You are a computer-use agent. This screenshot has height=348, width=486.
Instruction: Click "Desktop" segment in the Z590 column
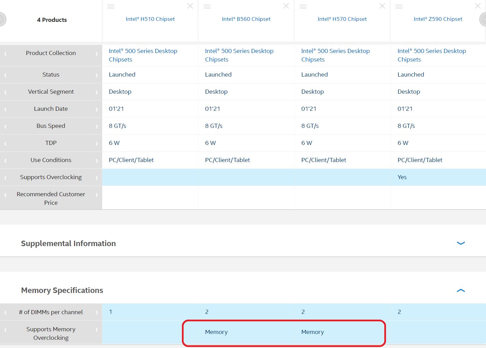coord(409,92)
